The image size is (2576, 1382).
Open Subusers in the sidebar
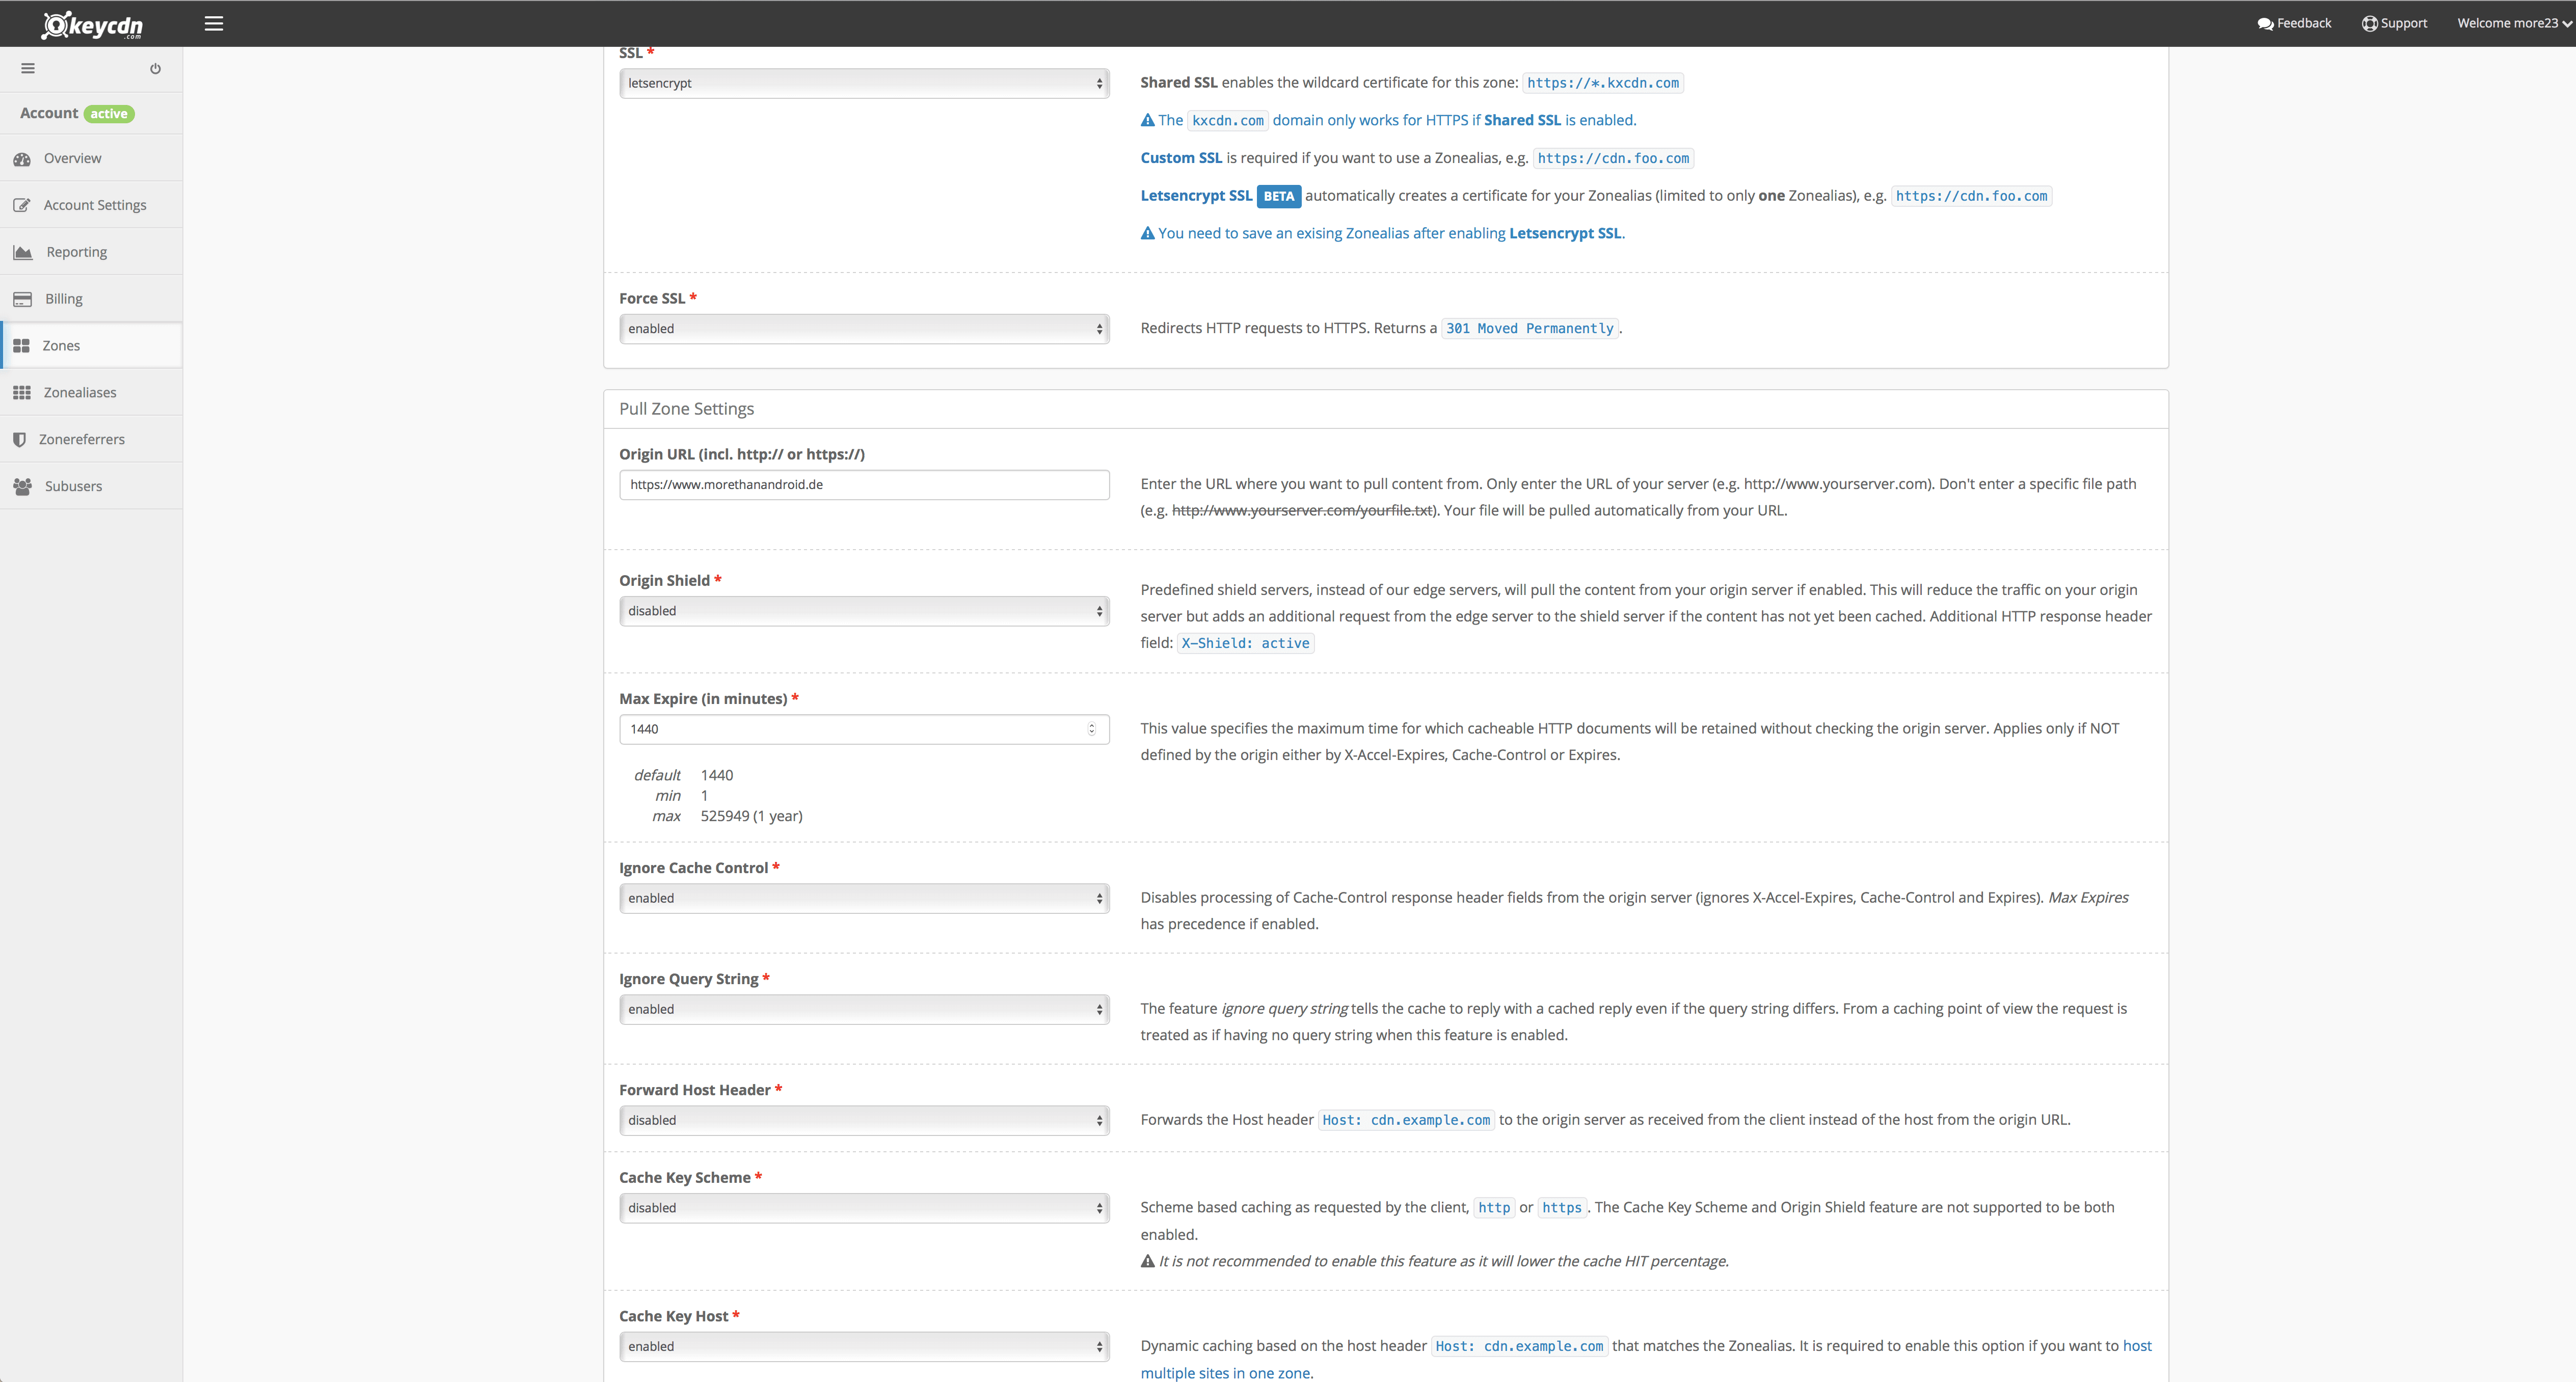tap(91, 486)
